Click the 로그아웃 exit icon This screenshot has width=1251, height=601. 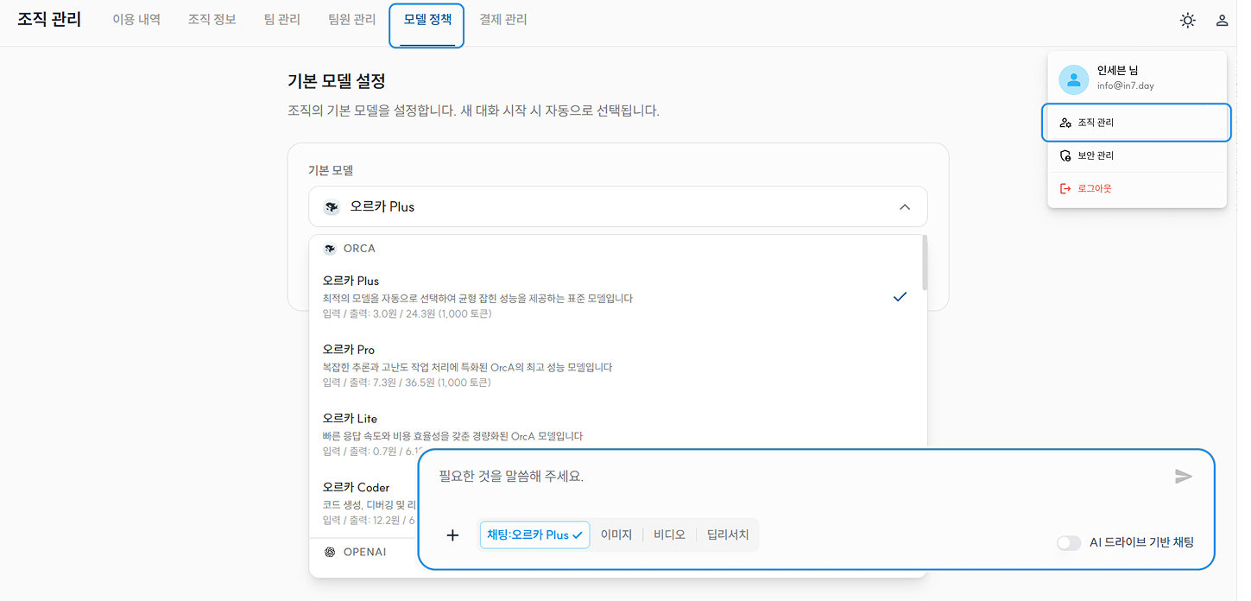[x=1065, y=188]
